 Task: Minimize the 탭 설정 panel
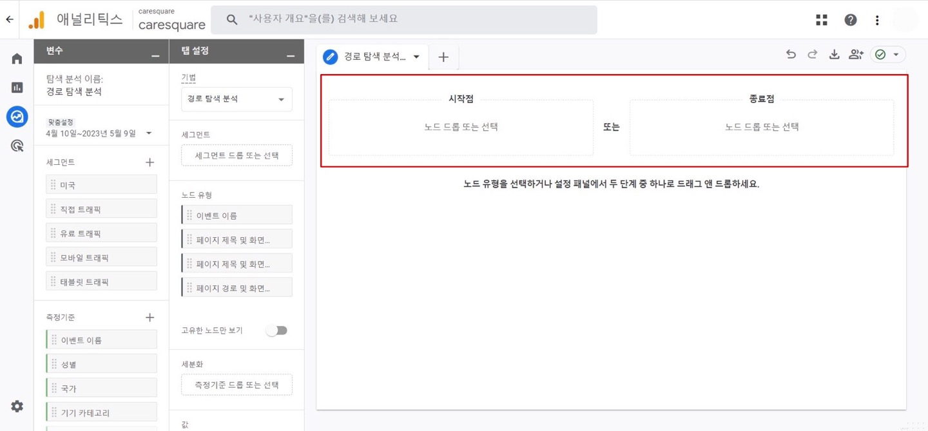tap(291, 56)
